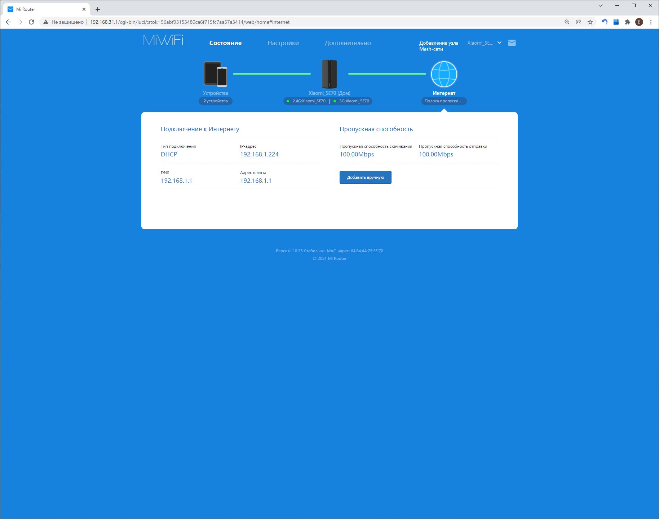Click the blue bookmark extension icon
Viewport: 659px width, 519px height.
[616, 22]
